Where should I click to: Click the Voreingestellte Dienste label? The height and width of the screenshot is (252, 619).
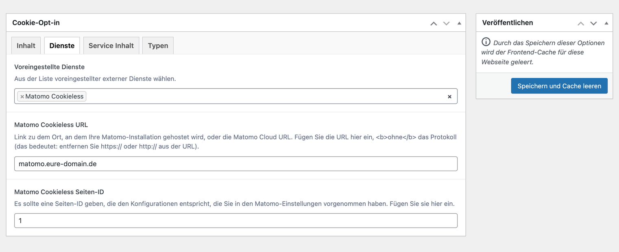pos(50,67)
